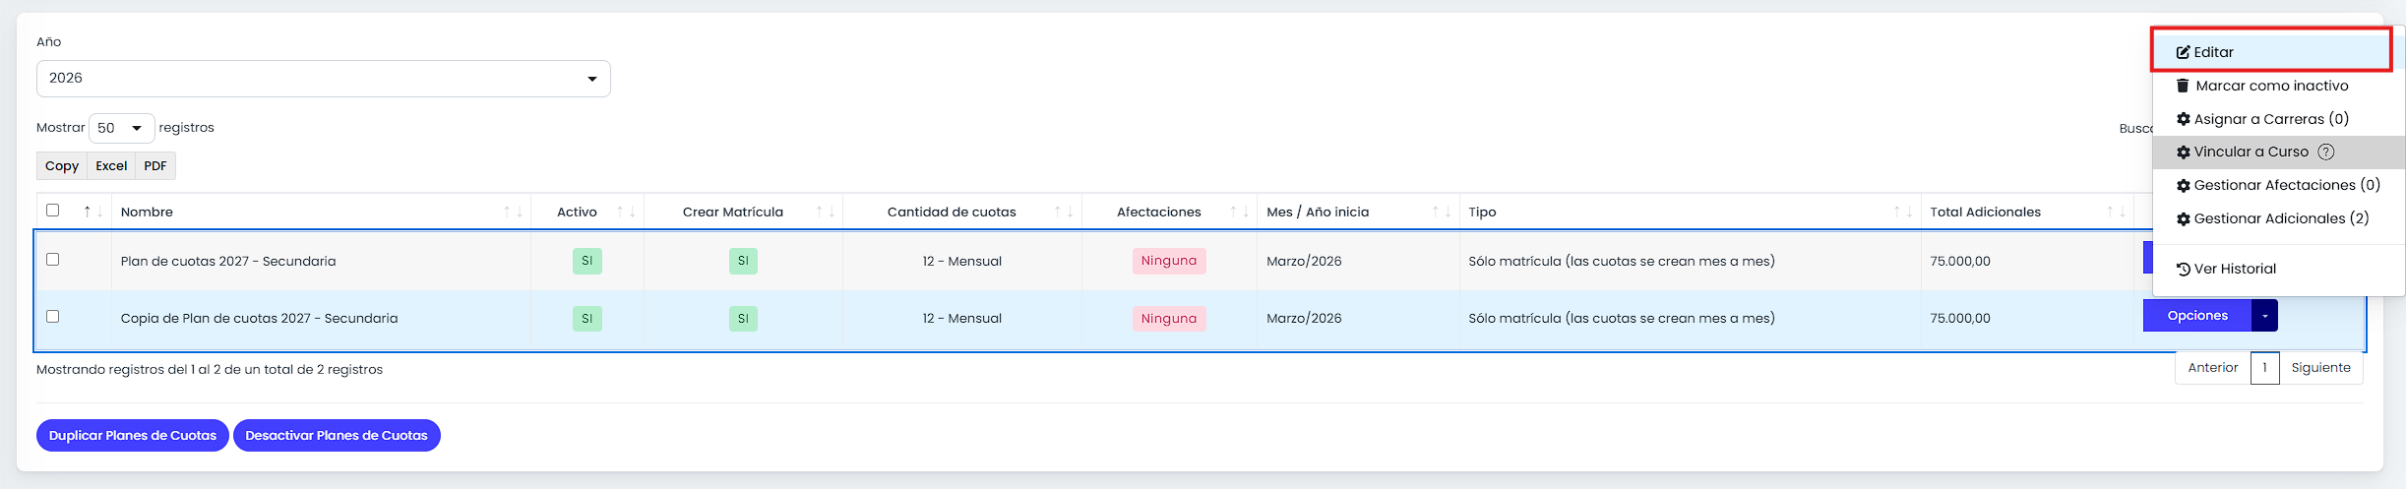Select Marcar como inactivo menu entry
This screenshot has width=2406, height=489.
point(2278,86)
